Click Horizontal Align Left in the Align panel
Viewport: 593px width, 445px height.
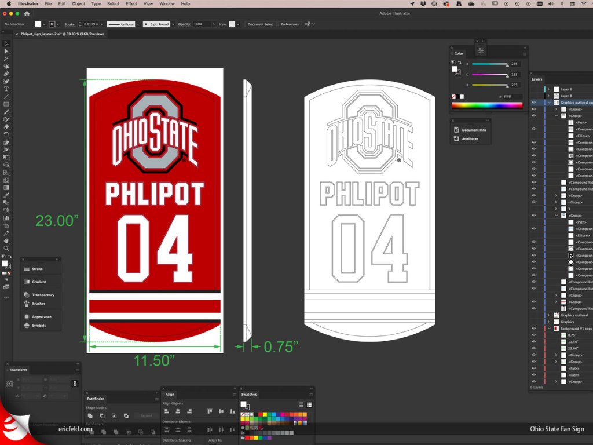click(167, 411)
